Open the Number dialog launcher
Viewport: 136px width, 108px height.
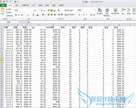click(x=94, y=19)
